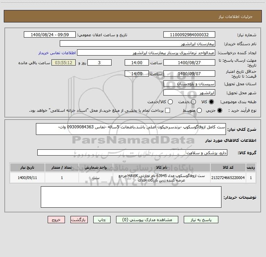Click the buyer name field بیمارستان ایرانشهر
The image size is (266, 257).
pos(137,43)
